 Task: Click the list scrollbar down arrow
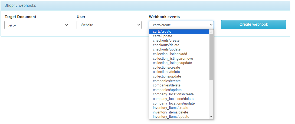pos(211,117)
